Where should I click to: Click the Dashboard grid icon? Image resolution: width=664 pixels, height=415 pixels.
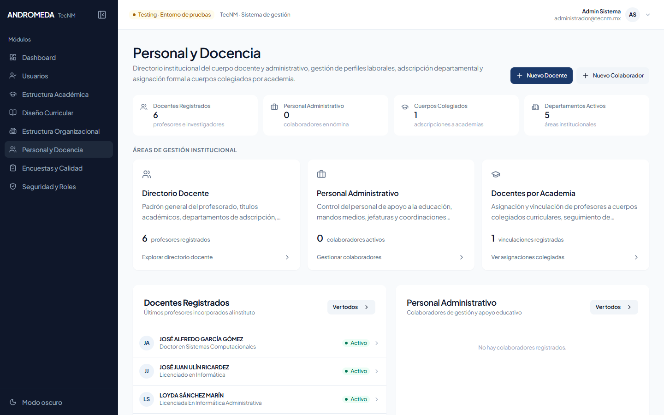(x=13, y=57)
